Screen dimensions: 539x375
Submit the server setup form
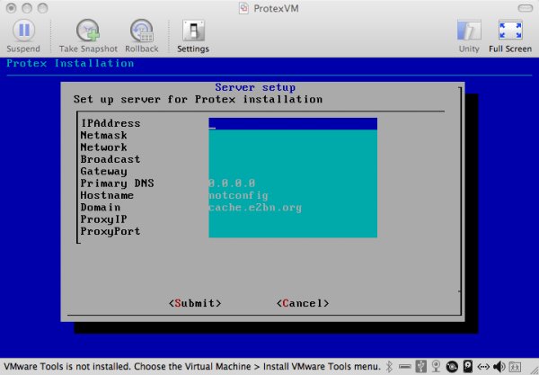coord(195,303)
